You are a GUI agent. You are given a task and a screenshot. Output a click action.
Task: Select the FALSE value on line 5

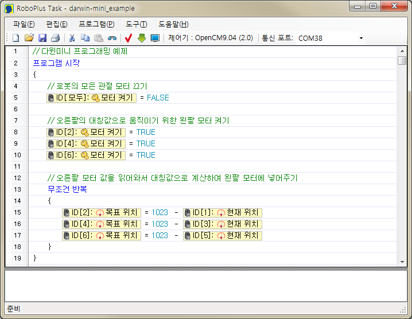158,98
